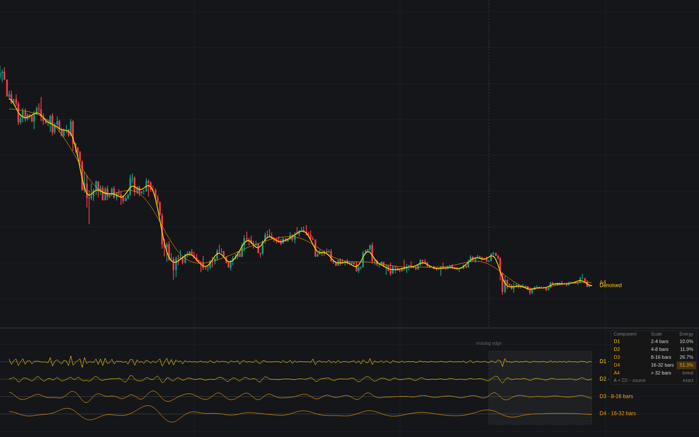Select the A4 row name in the legend table
Viewport: 699px width, 437px height.
tap(617, 373)
